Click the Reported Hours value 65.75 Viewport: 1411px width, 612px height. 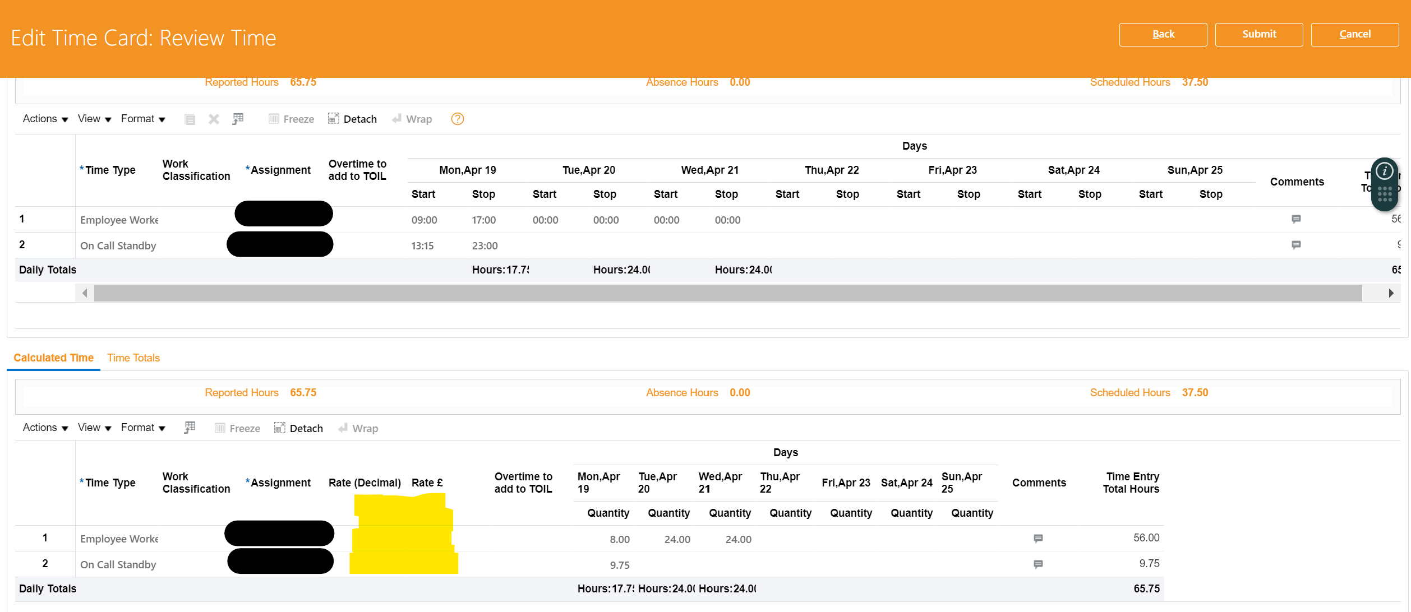tap(303, 82)
